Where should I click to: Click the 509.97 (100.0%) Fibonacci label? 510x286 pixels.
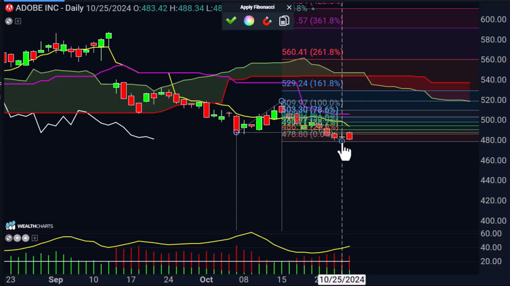point(312,103)
